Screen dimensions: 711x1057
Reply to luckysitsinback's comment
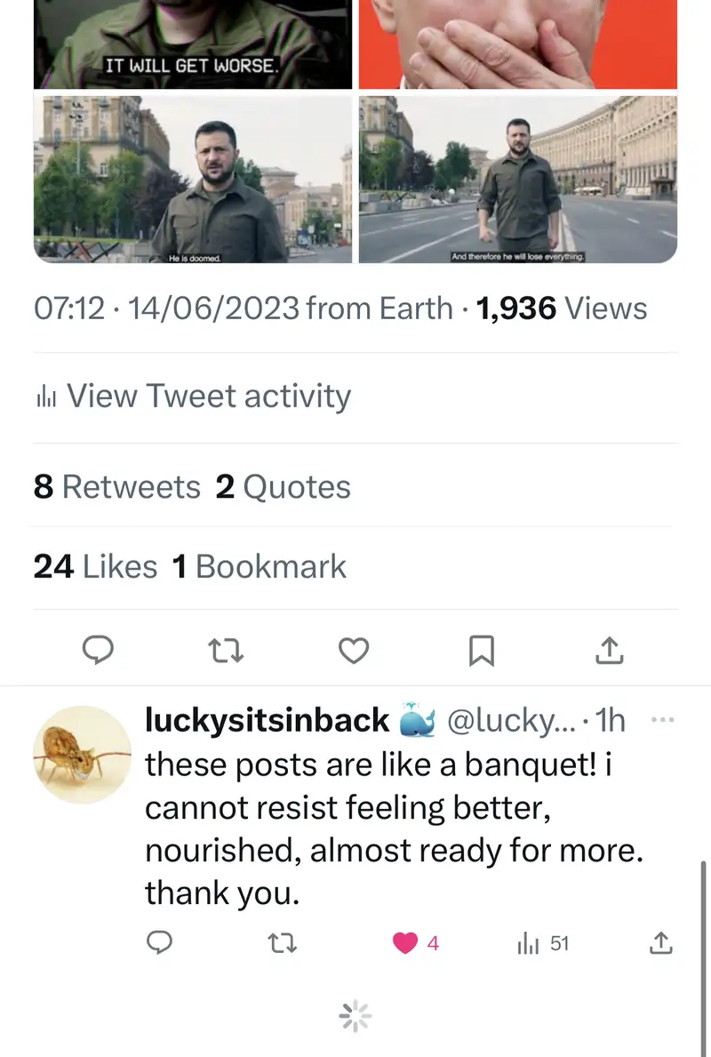[x=158, y=943]
